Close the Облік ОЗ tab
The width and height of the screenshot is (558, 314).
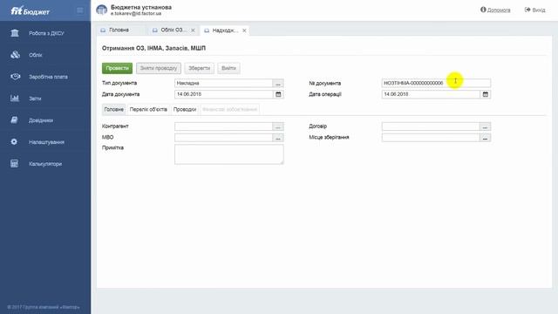pos(193,31)
